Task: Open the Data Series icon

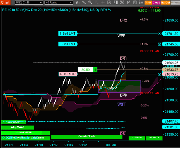Action: click(x=122, y=2)
